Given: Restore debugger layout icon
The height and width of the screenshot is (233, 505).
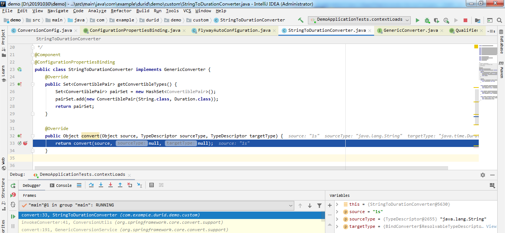Looking at the screenshot, I should 492,185.
